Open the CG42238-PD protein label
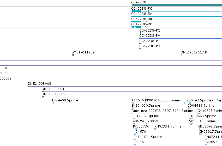222x146 pixels. click(150, 46)
